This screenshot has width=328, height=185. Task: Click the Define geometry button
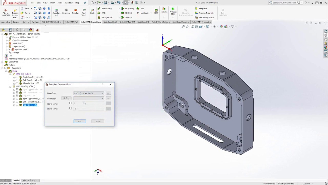(x=66, y=98)
